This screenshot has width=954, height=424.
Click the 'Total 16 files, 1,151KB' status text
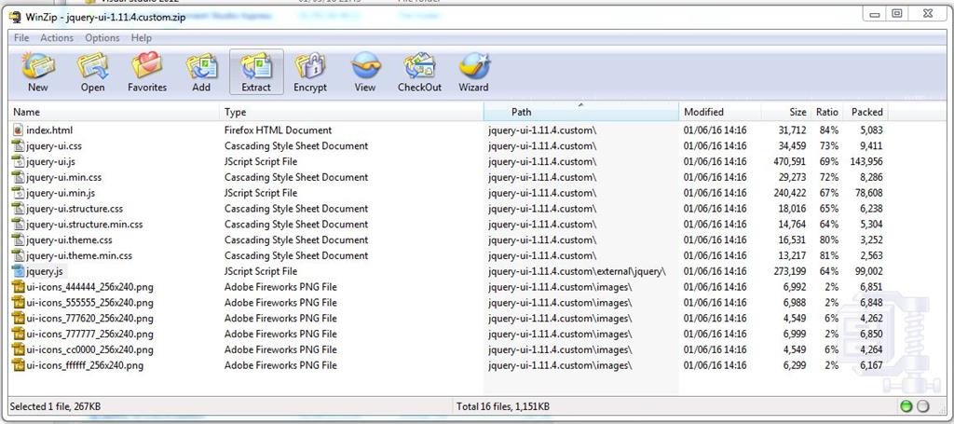point(503,406)
